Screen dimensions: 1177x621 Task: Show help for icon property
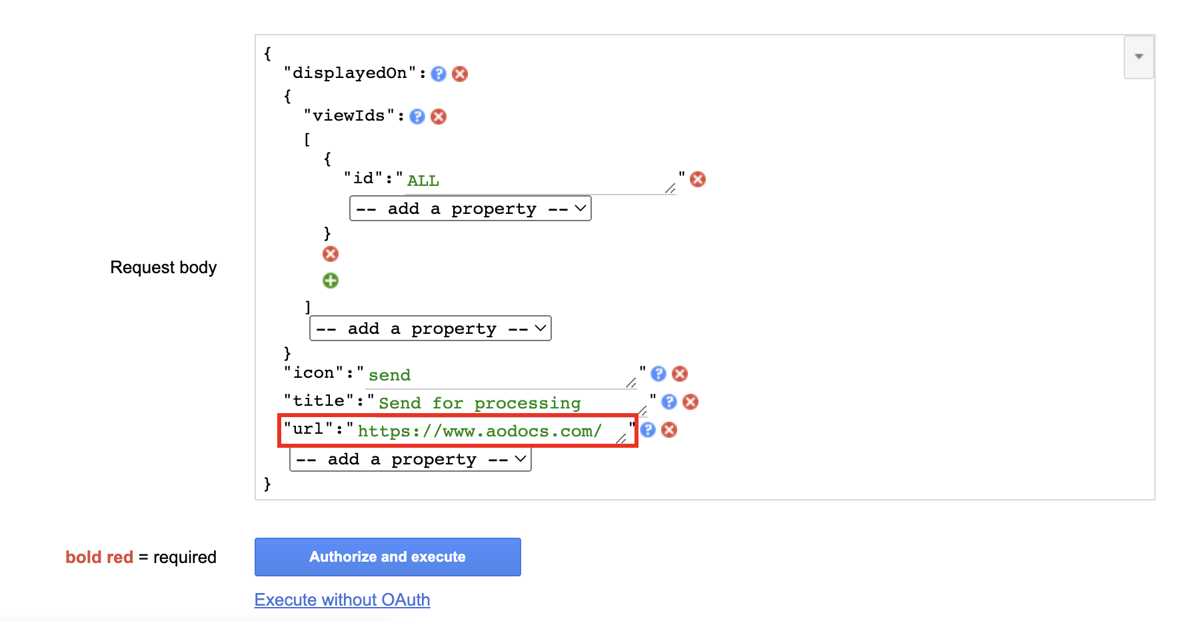click(x=658, y=374)
